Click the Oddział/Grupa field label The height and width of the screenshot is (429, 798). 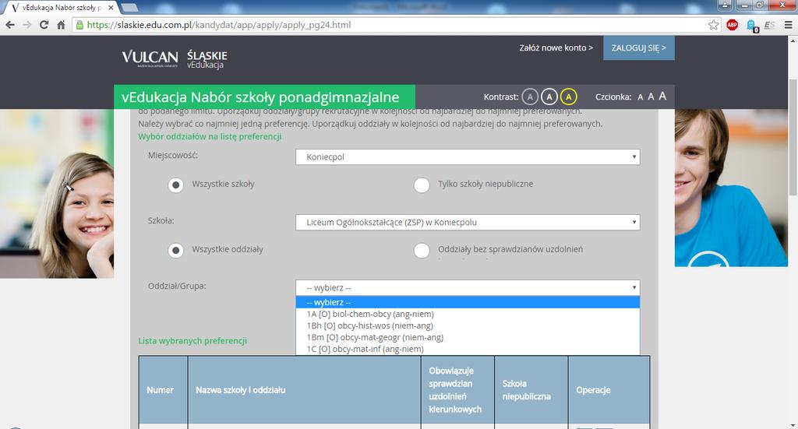[x=177, y=287]
